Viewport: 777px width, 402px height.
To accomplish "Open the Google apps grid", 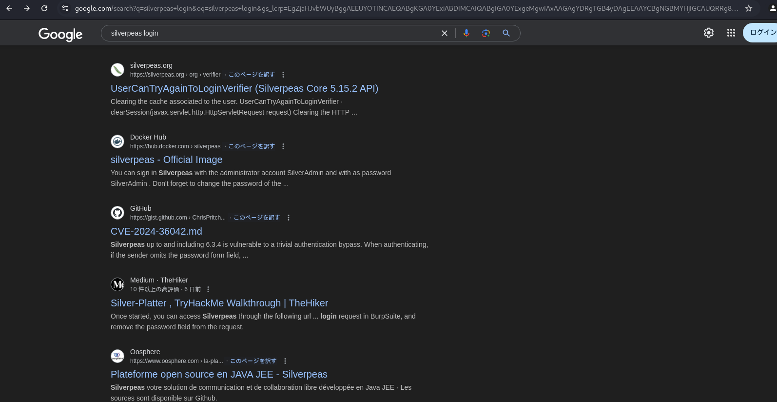I will [731, 33].
